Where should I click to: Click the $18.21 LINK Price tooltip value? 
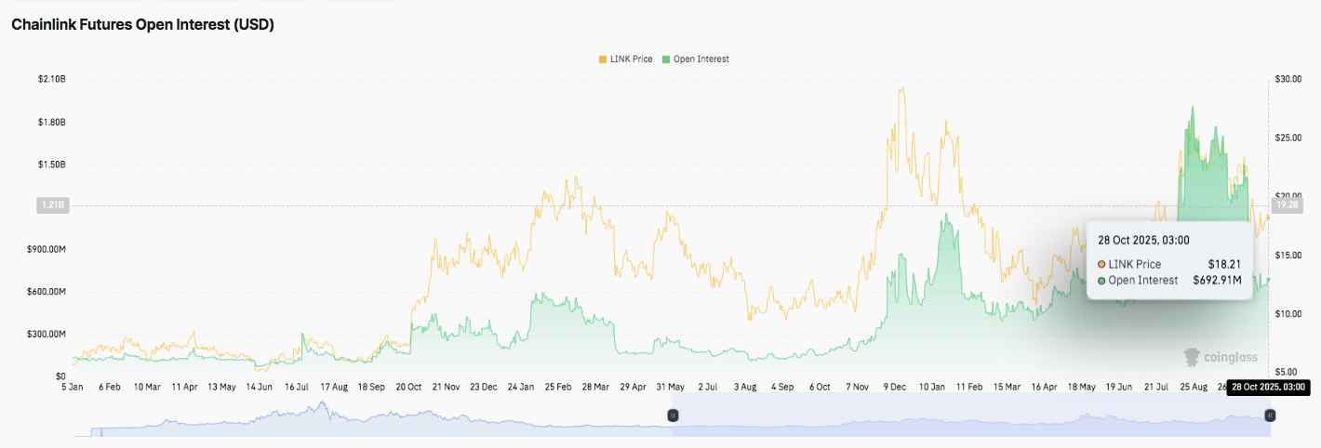pyautogui.click(x=1224, y=265)
